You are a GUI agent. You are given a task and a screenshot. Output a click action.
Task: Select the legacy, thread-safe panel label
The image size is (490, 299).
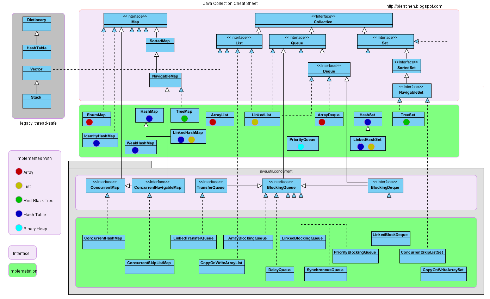37,123
